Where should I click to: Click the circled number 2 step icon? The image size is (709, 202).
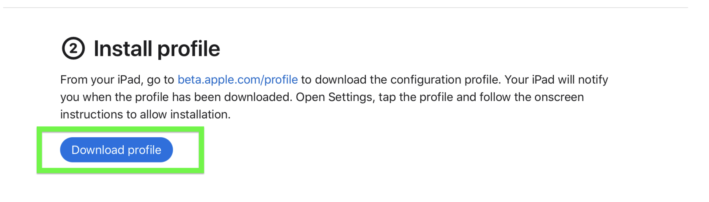(73, 48)
